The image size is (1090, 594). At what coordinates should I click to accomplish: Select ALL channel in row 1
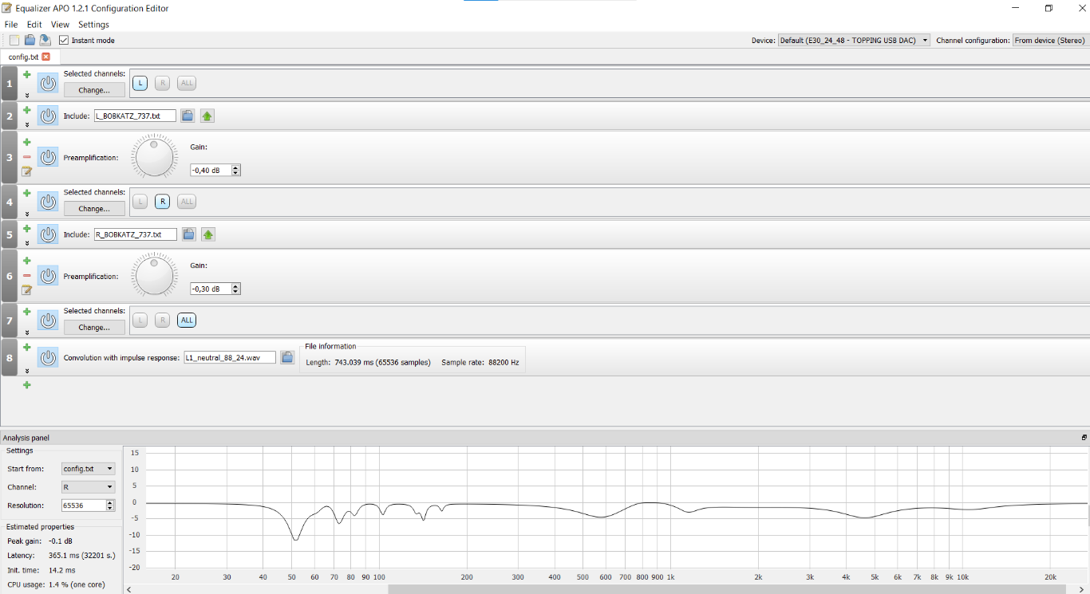pos(187,83)
